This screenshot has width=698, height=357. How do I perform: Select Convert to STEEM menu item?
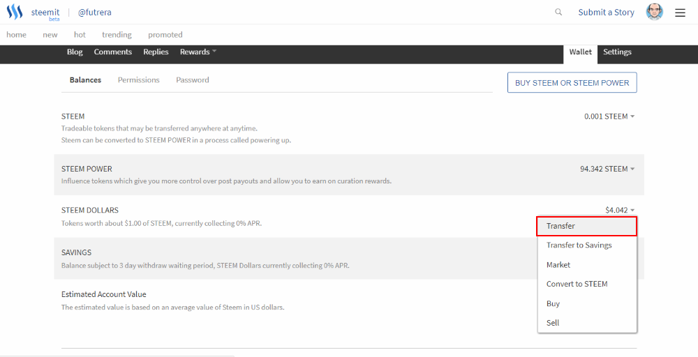[x=577, y=284]
